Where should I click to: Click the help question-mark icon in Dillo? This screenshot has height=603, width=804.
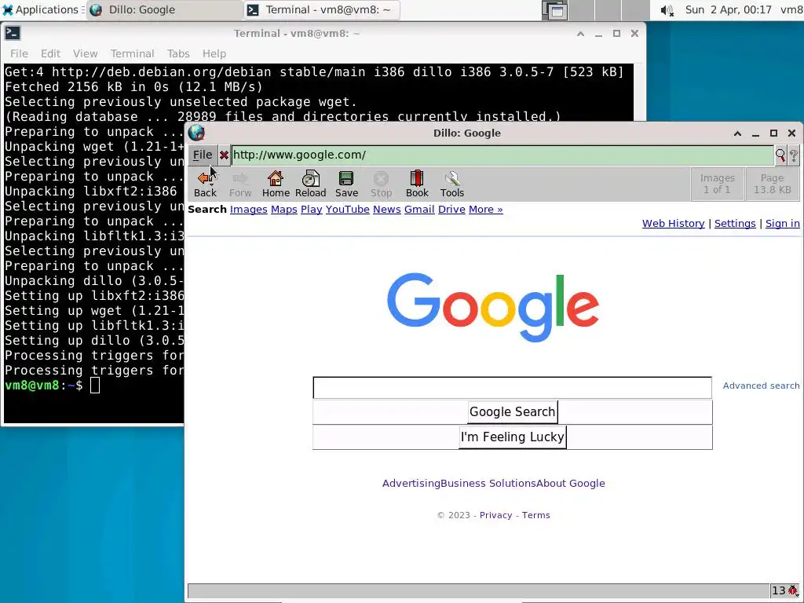(x=793, y=155)
